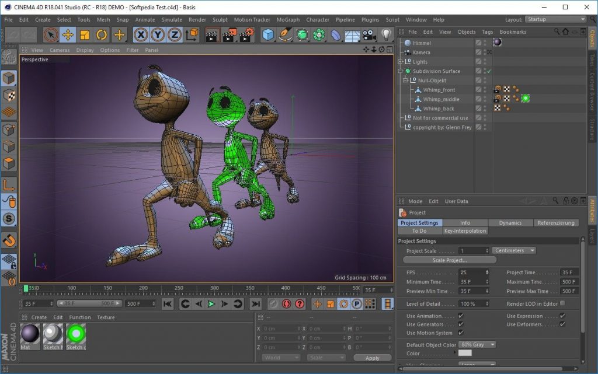The image size is (598, 374).
Task: Select the Mat material thumbnail
Action: [x=30, y=334]
